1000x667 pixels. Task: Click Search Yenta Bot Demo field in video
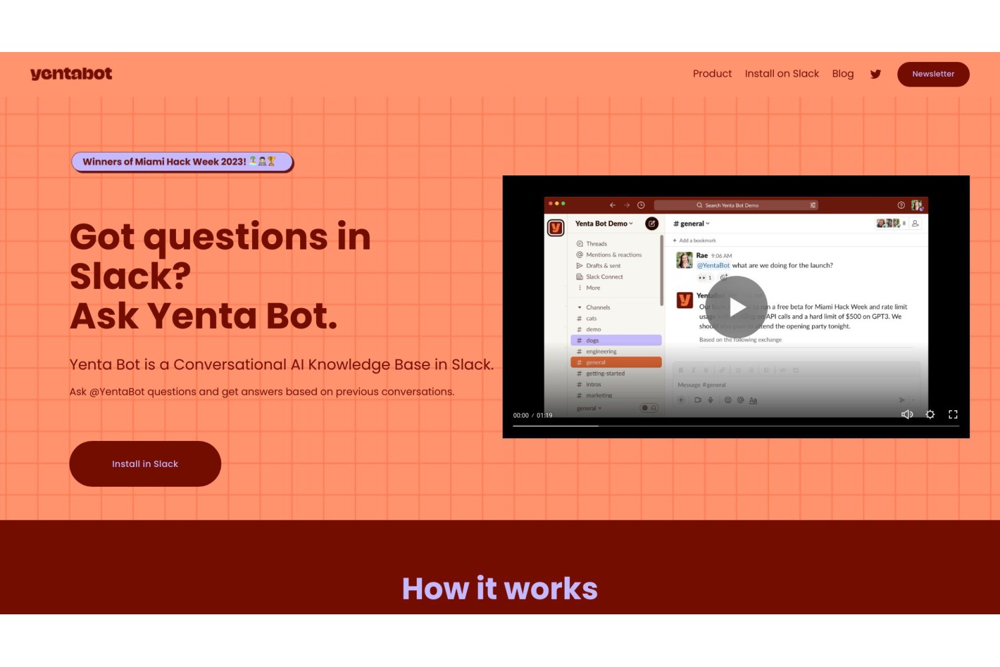(736, 205)
